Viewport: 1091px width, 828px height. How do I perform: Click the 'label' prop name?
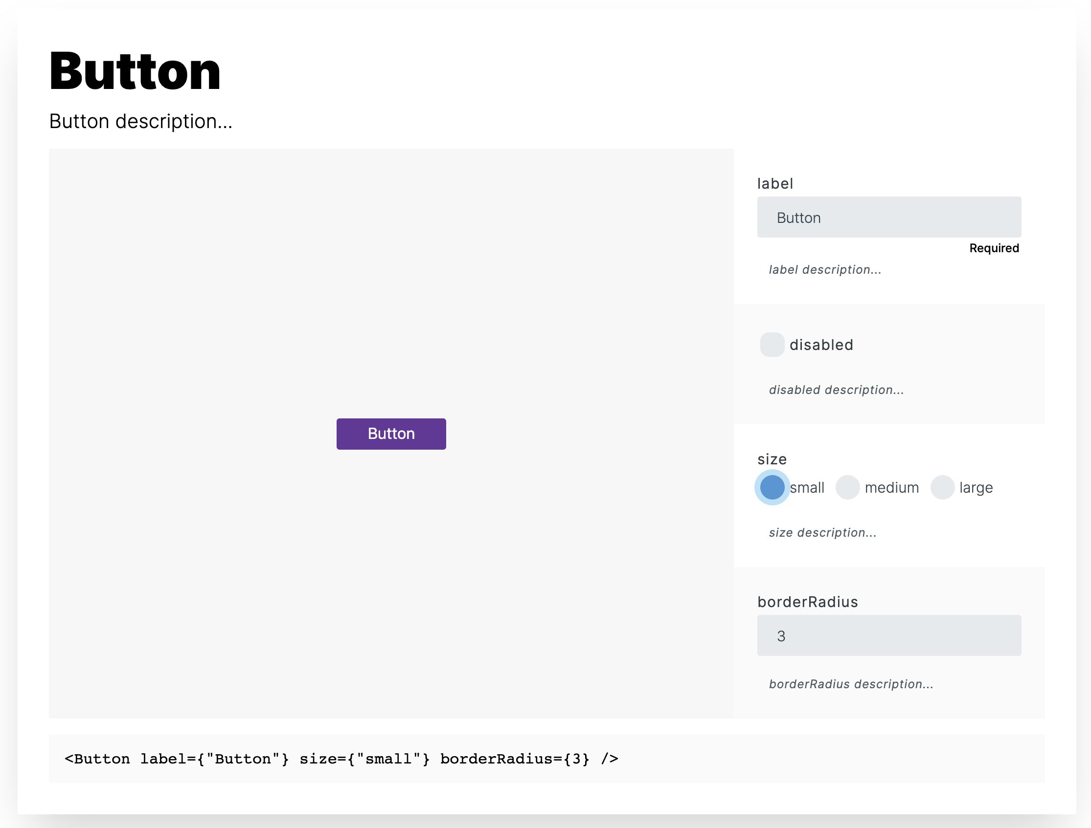(x=775, y=184)
